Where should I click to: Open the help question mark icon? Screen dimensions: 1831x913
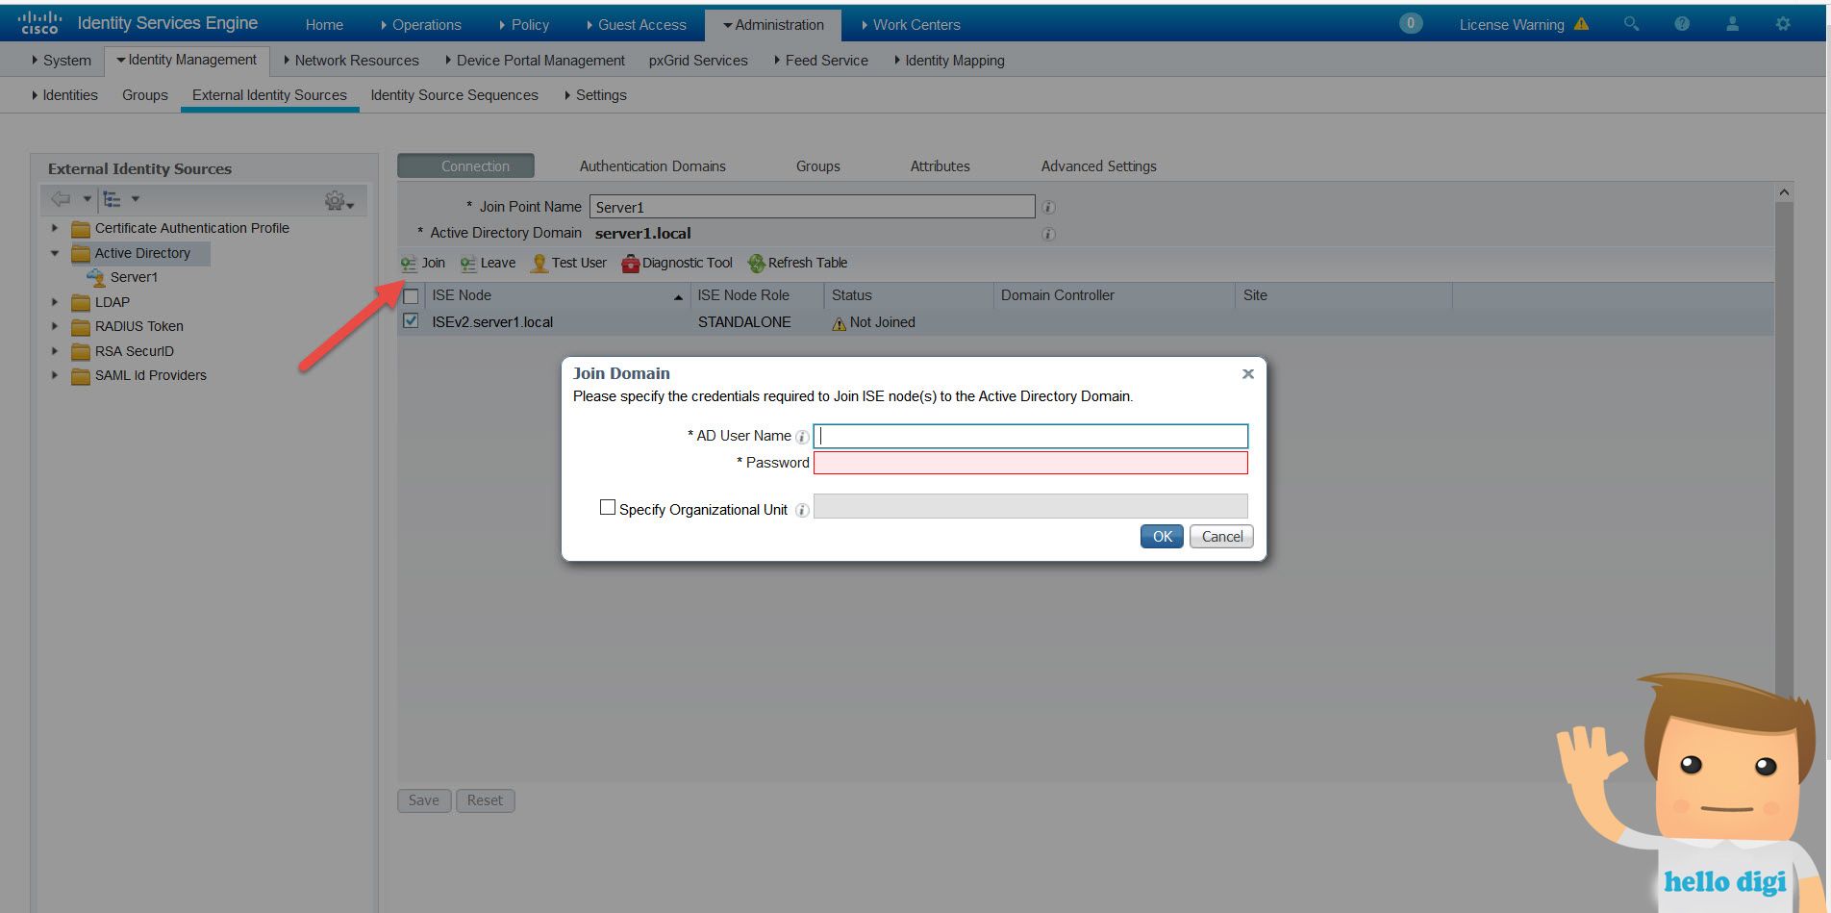coord(1682,24)
